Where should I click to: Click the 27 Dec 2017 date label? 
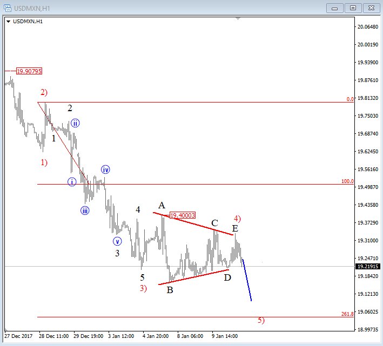pos(18,336)
